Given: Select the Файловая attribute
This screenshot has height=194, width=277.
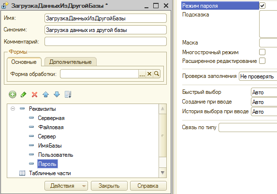Looking at the screenshot, I should pos(51,127).
